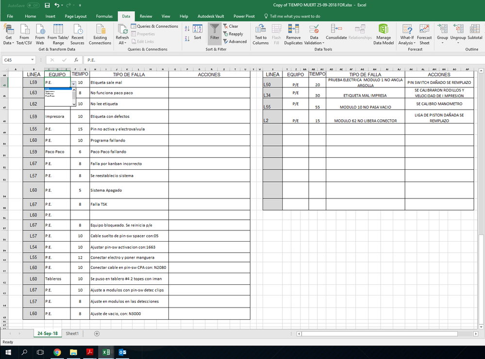Click Remove Duplicates
Viewport: 485px width, 359px height.
point(293,34)
